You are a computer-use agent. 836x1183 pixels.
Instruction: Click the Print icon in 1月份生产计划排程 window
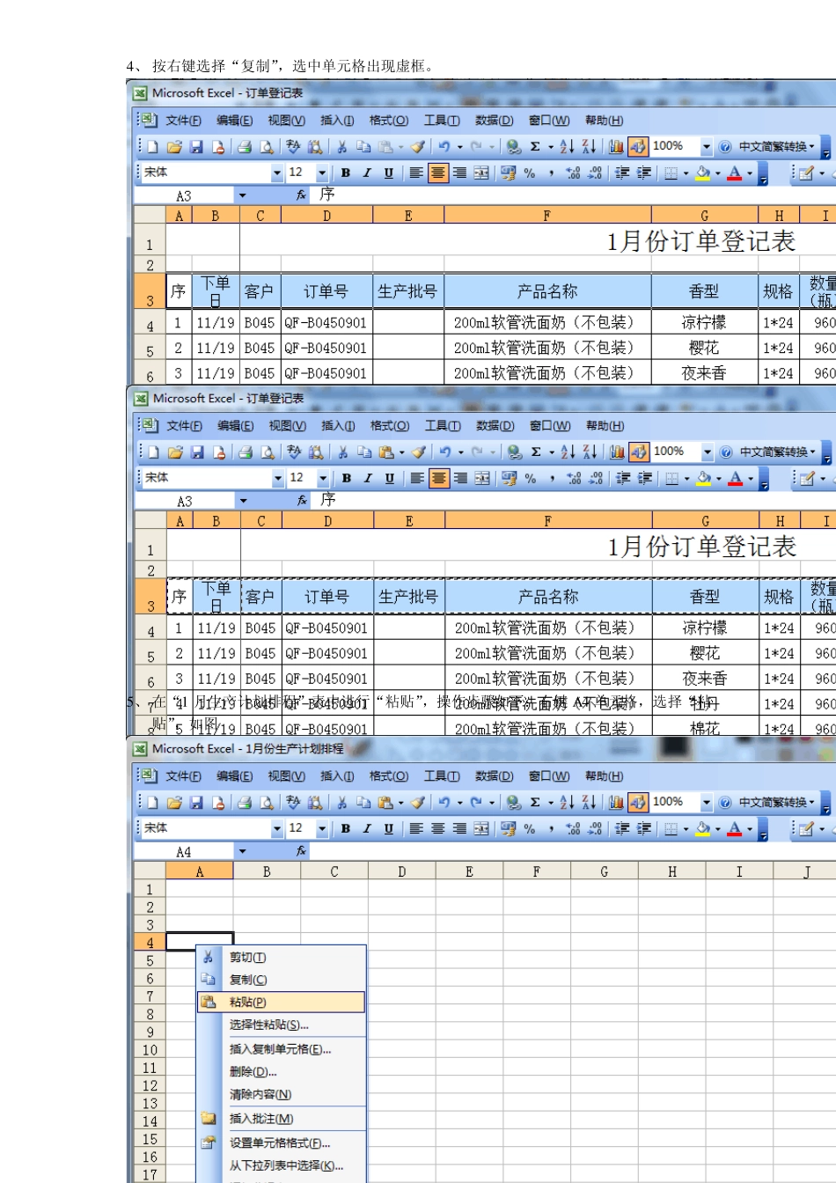pyautogui.click(x=244, y=802)
